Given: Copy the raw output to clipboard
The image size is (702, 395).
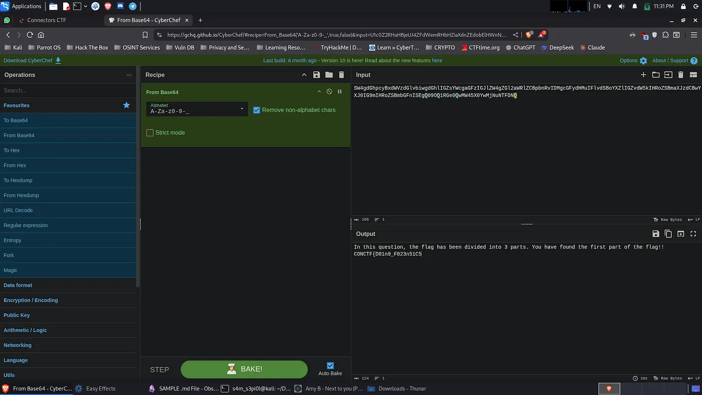Looking at the screenshot, I should [668, 234].
